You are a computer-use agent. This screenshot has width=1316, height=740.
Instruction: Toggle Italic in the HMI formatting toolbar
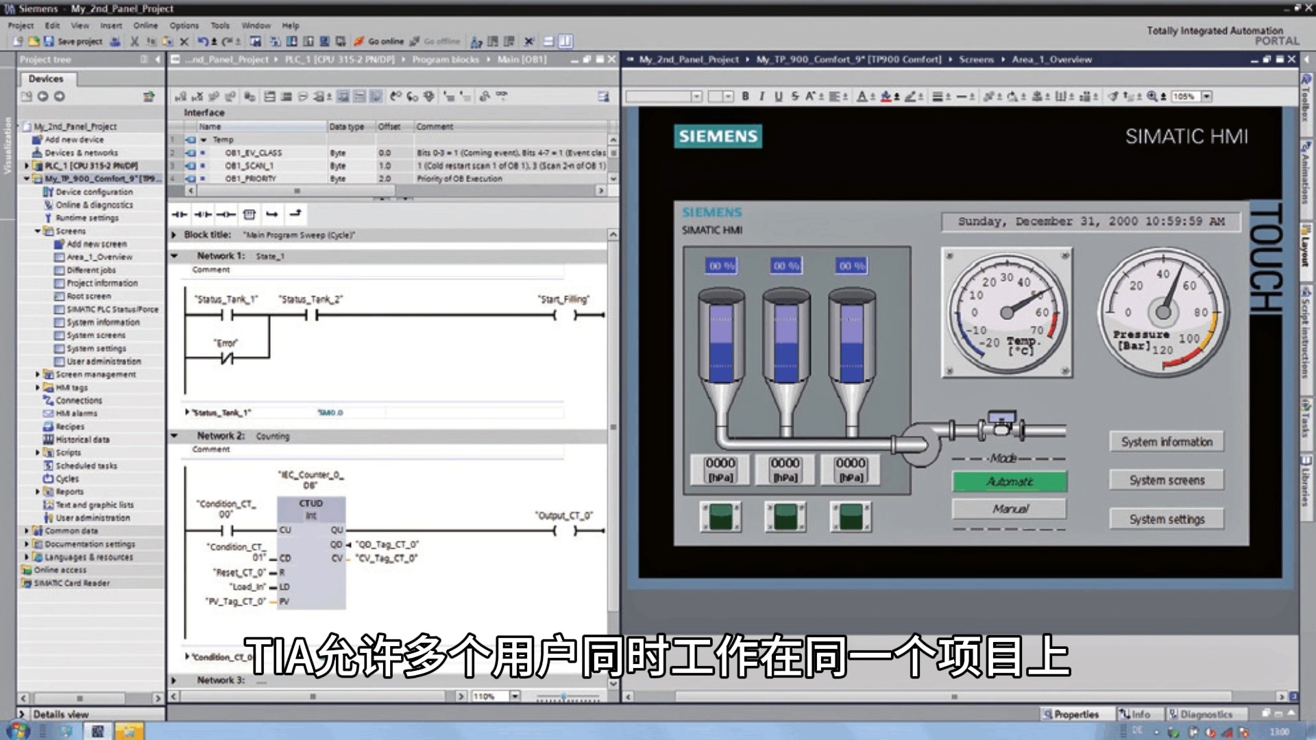[x=761, y=97]
